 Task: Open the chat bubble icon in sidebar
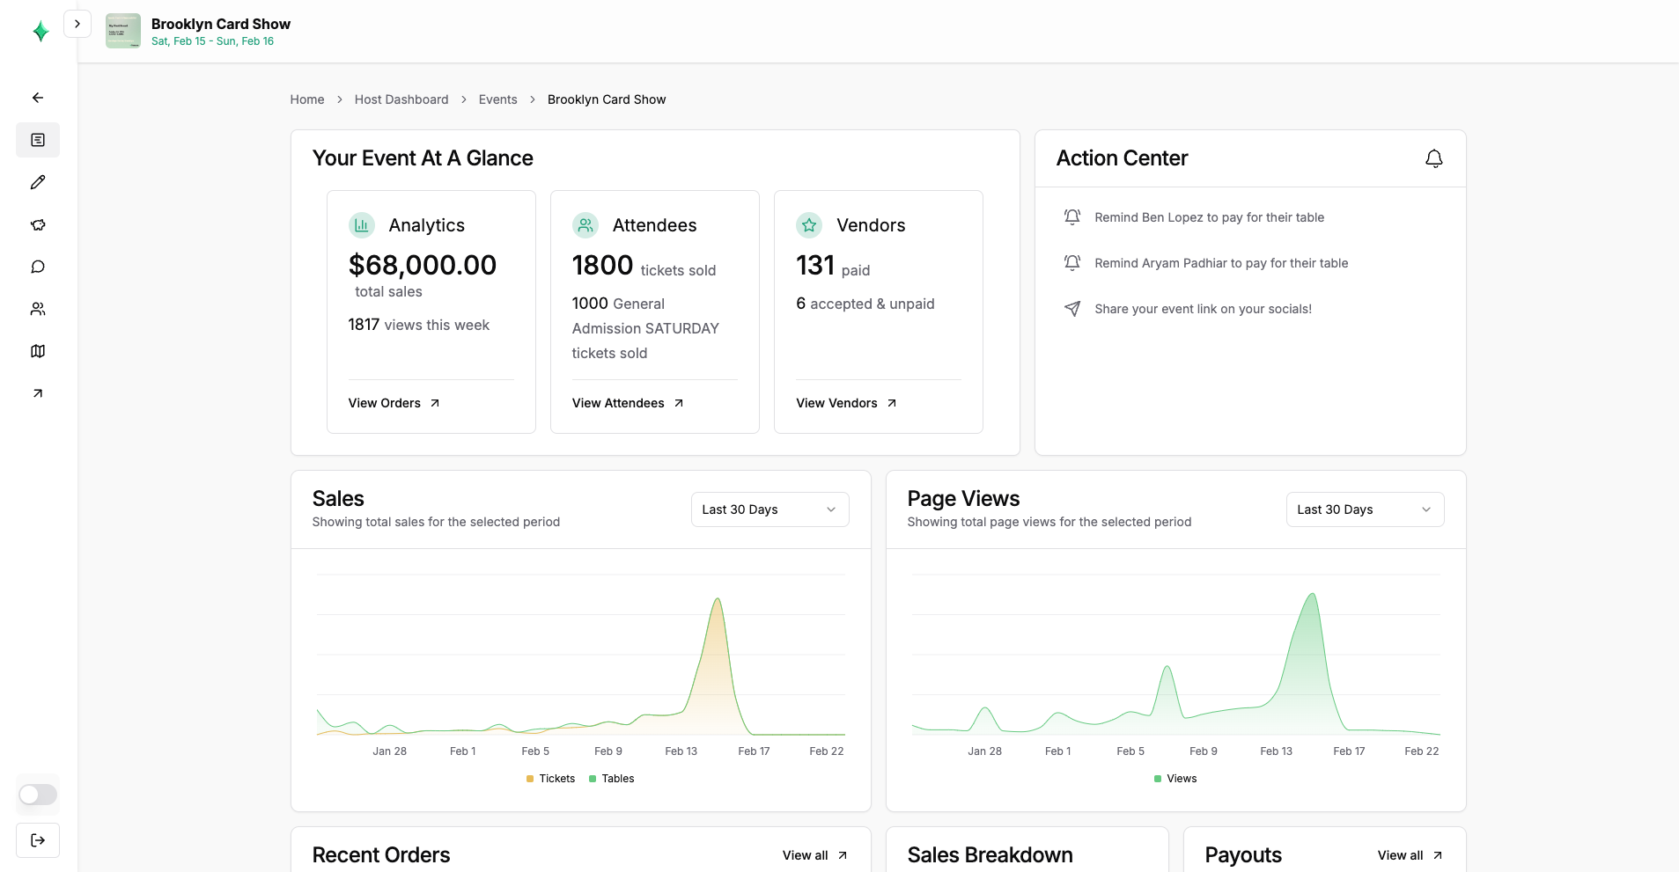pos(38,267)
